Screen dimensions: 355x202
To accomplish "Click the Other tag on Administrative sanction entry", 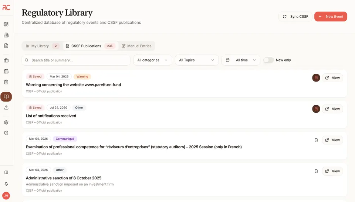I will pyautogui.click(x=60, y=170).
